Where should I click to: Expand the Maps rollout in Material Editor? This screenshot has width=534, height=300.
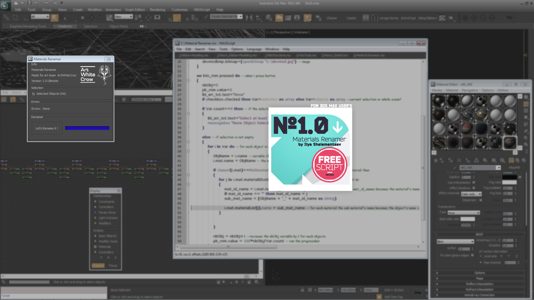pyautogui.click(x=479, y=278)
